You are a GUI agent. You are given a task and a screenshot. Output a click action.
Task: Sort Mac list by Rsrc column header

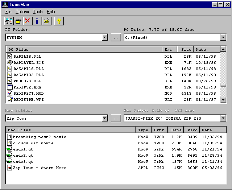pyautogui.click(x=192, y=130)
